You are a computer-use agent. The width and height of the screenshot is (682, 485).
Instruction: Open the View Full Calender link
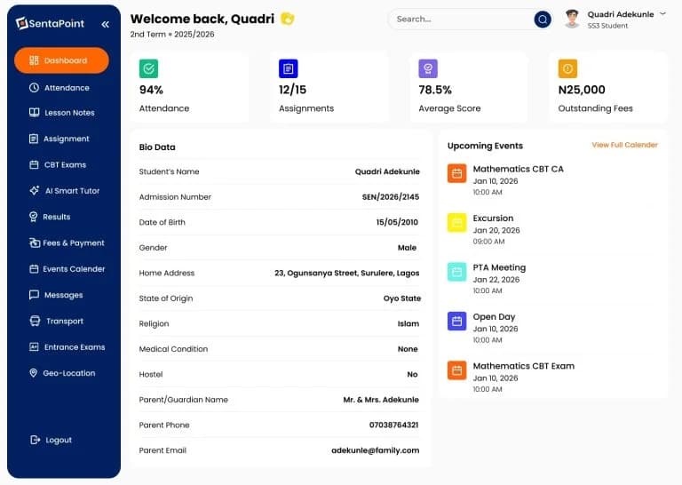[x=624, y=145]
